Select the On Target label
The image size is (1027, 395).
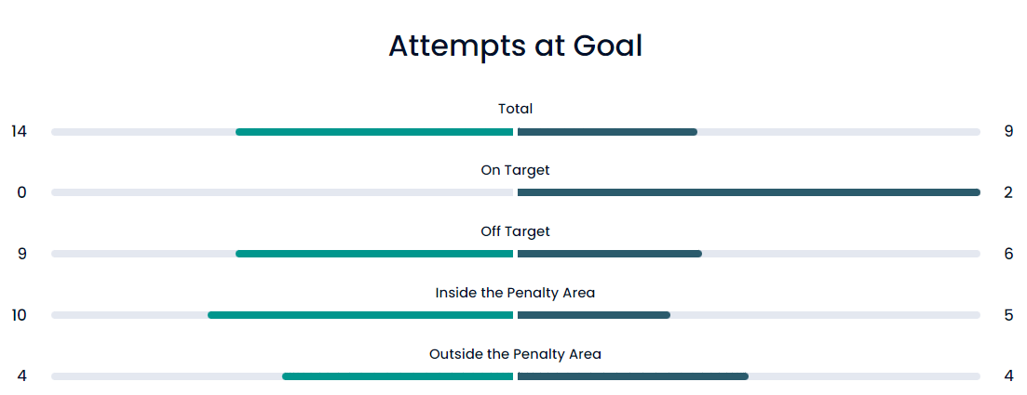pyautogui.click(x=516, y=170)
